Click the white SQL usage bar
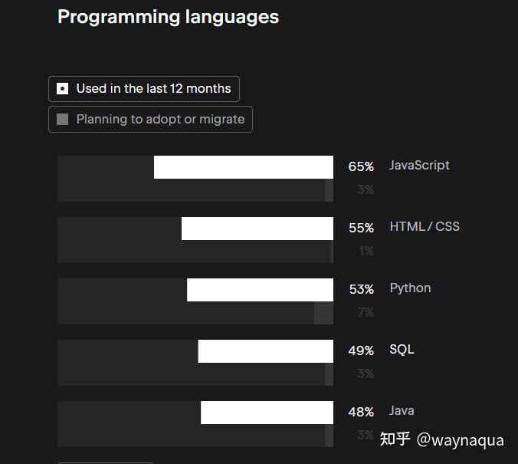518x464 pixels. point(265,351)
